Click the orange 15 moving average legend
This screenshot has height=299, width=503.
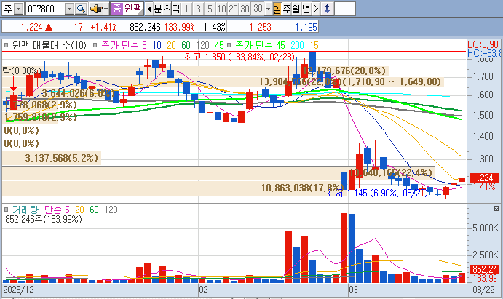tap(314, 46)
